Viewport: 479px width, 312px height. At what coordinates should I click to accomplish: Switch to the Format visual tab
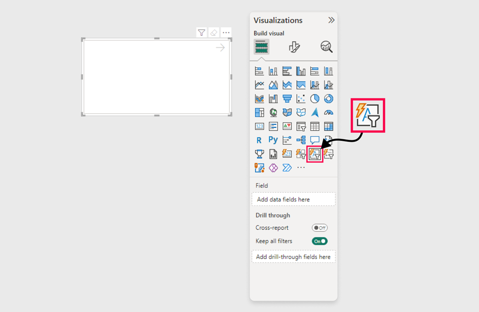click(x=294, y=47)
